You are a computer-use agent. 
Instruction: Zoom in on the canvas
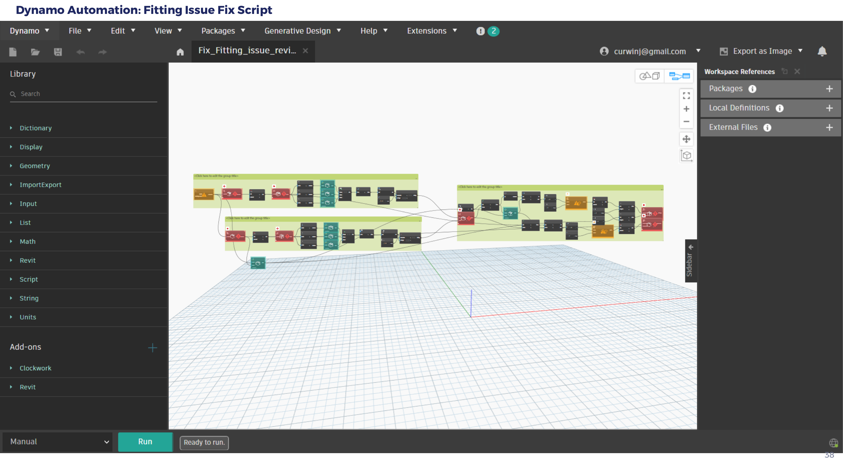point(686,109)
